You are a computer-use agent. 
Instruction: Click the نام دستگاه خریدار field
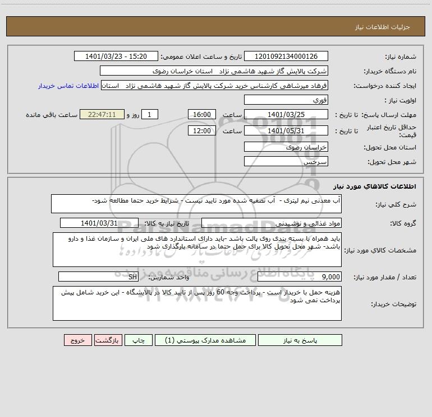click(214, 71)
